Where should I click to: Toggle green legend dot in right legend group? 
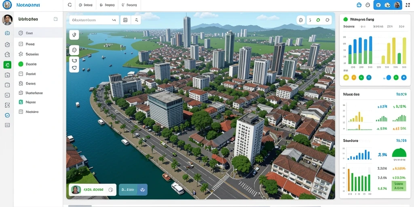pos(396,77)
